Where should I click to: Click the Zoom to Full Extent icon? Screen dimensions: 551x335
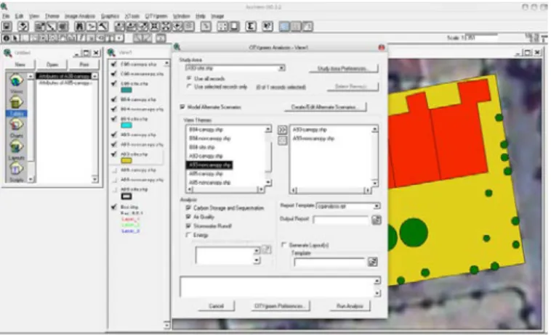tap(119, 26)
